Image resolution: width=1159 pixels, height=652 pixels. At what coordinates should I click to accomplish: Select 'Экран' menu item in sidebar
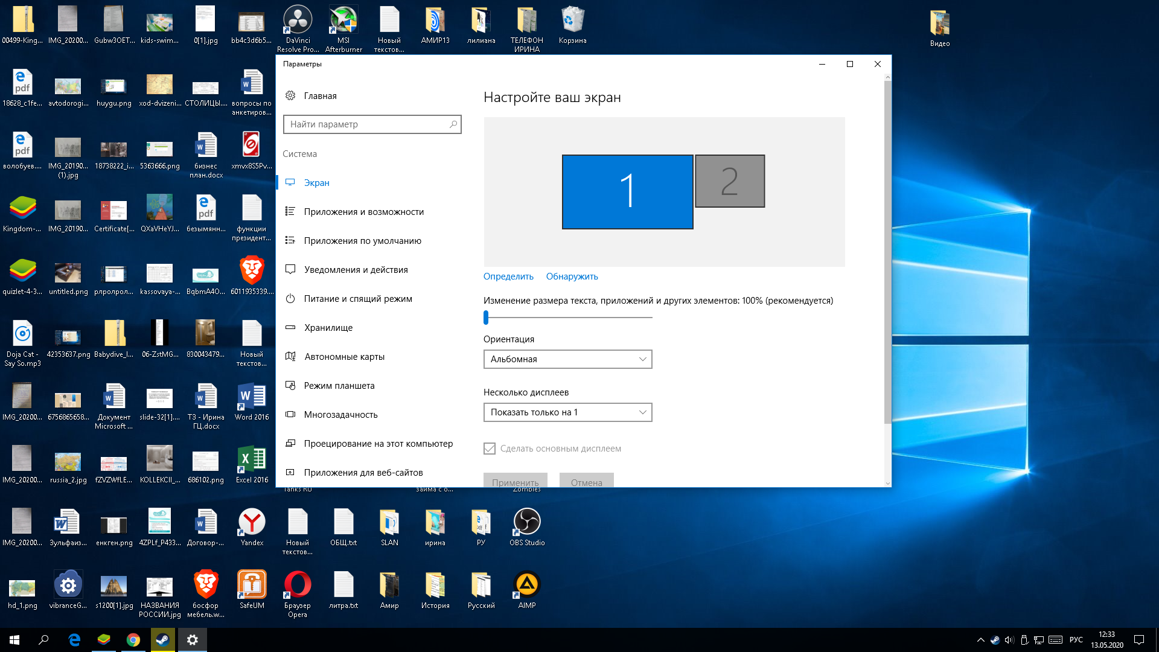(x=314, y=182)
